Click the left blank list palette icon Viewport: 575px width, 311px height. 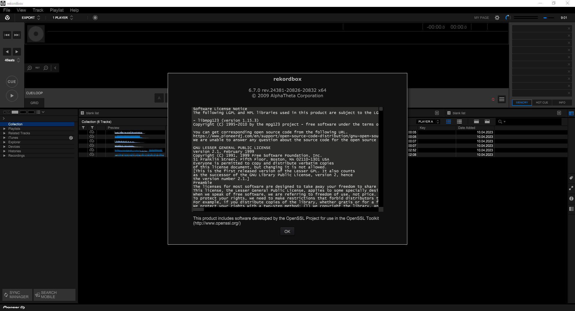tap(82, 113)
